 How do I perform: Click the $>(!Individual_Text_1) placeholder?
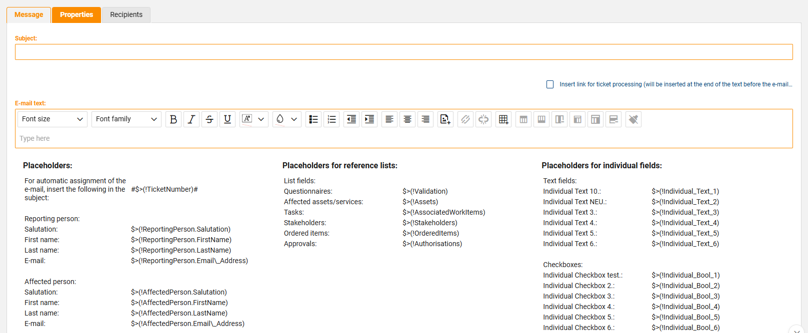685,191
